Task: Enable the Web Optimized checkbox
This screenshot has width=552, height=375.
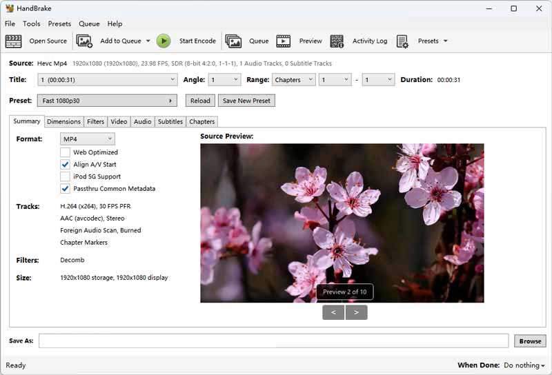Action: tap(65, 152)
